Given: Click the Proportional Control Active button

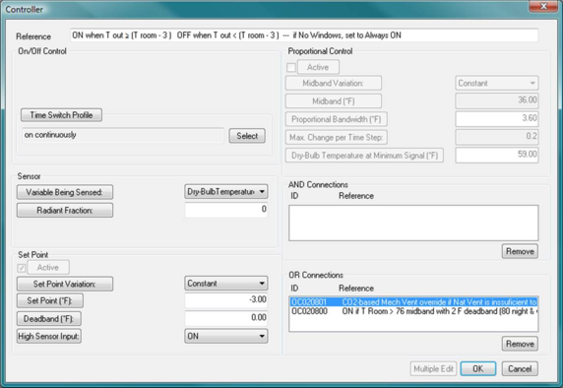Looking at the screenshot, I should [318, 67].
